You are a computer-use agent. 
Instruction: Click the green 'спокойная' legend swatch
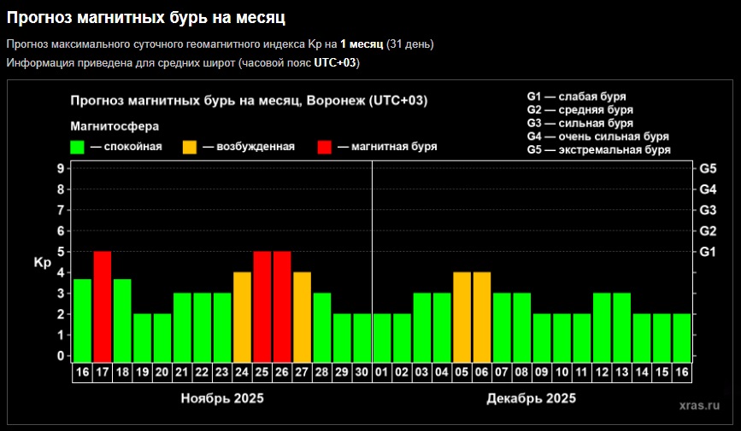coord(78,147)
